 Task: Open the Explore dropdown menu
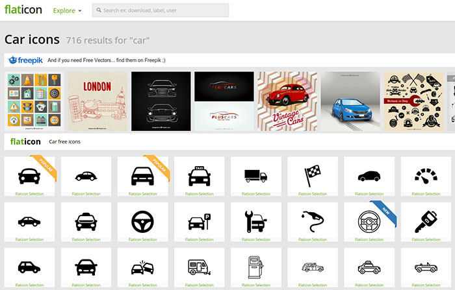pyautogui.click(x=67, y=11)
